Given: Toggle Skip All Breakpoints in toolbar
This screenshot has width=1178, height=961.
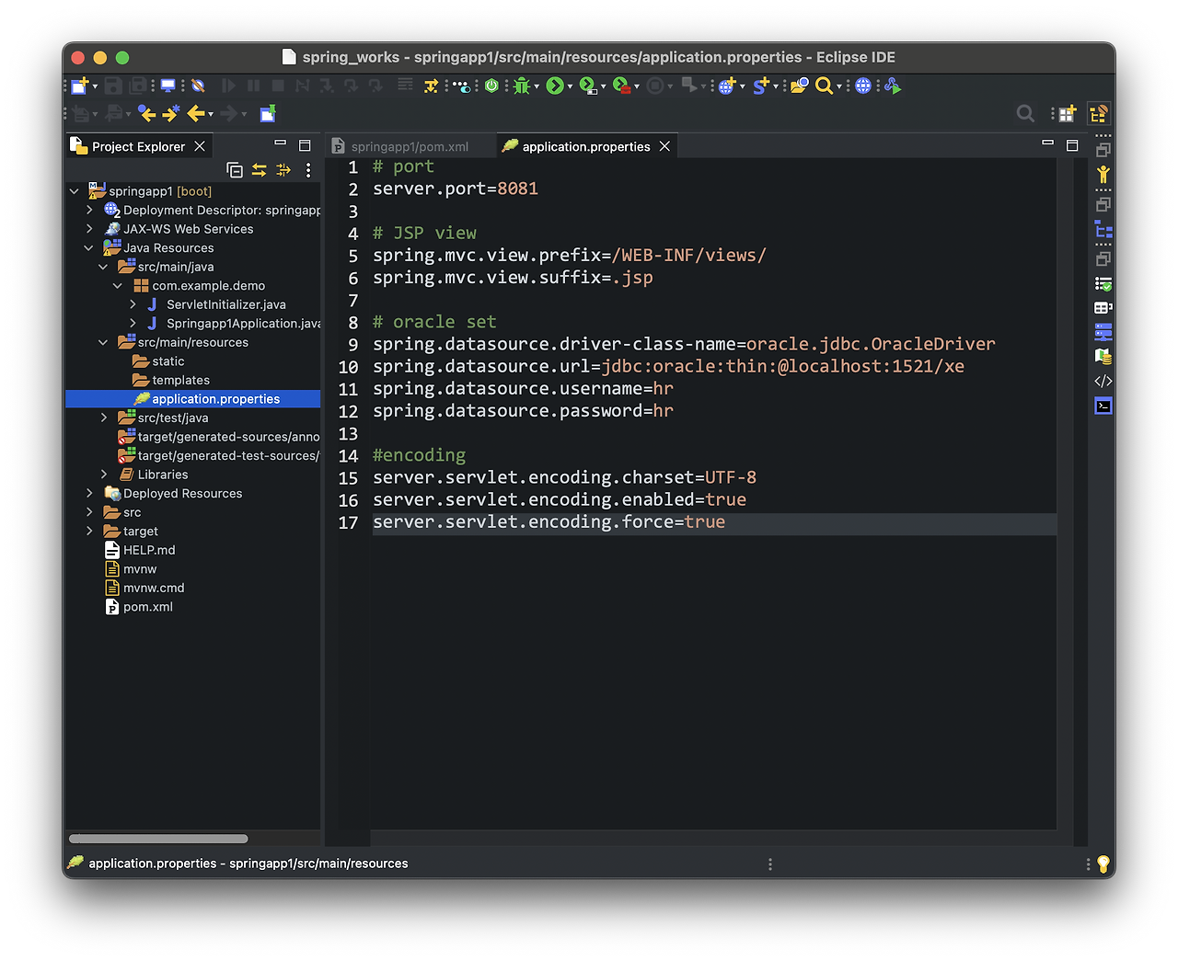Looking at the screenshot, I should 197,86.
